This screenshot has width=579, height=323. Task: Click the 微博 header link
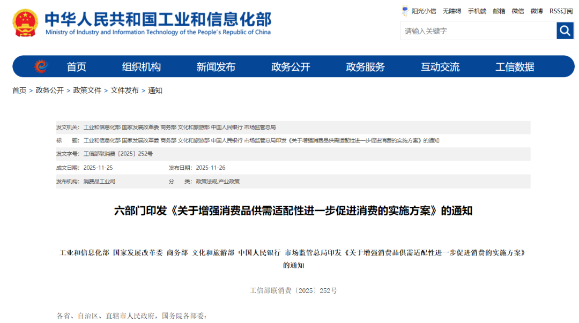point(537,11)
